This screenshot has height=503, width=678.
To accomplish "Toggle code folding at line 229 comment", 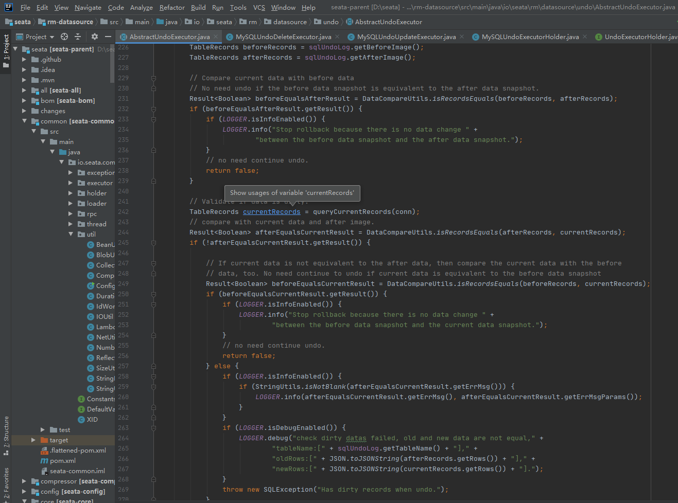I will (x=153, y=78).
